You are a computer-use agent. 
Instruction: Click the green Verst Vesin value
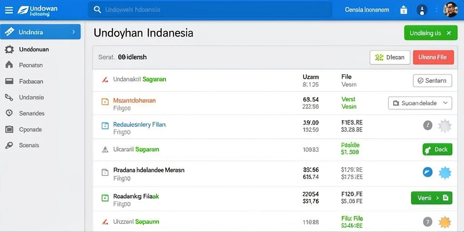pos(348,103)
